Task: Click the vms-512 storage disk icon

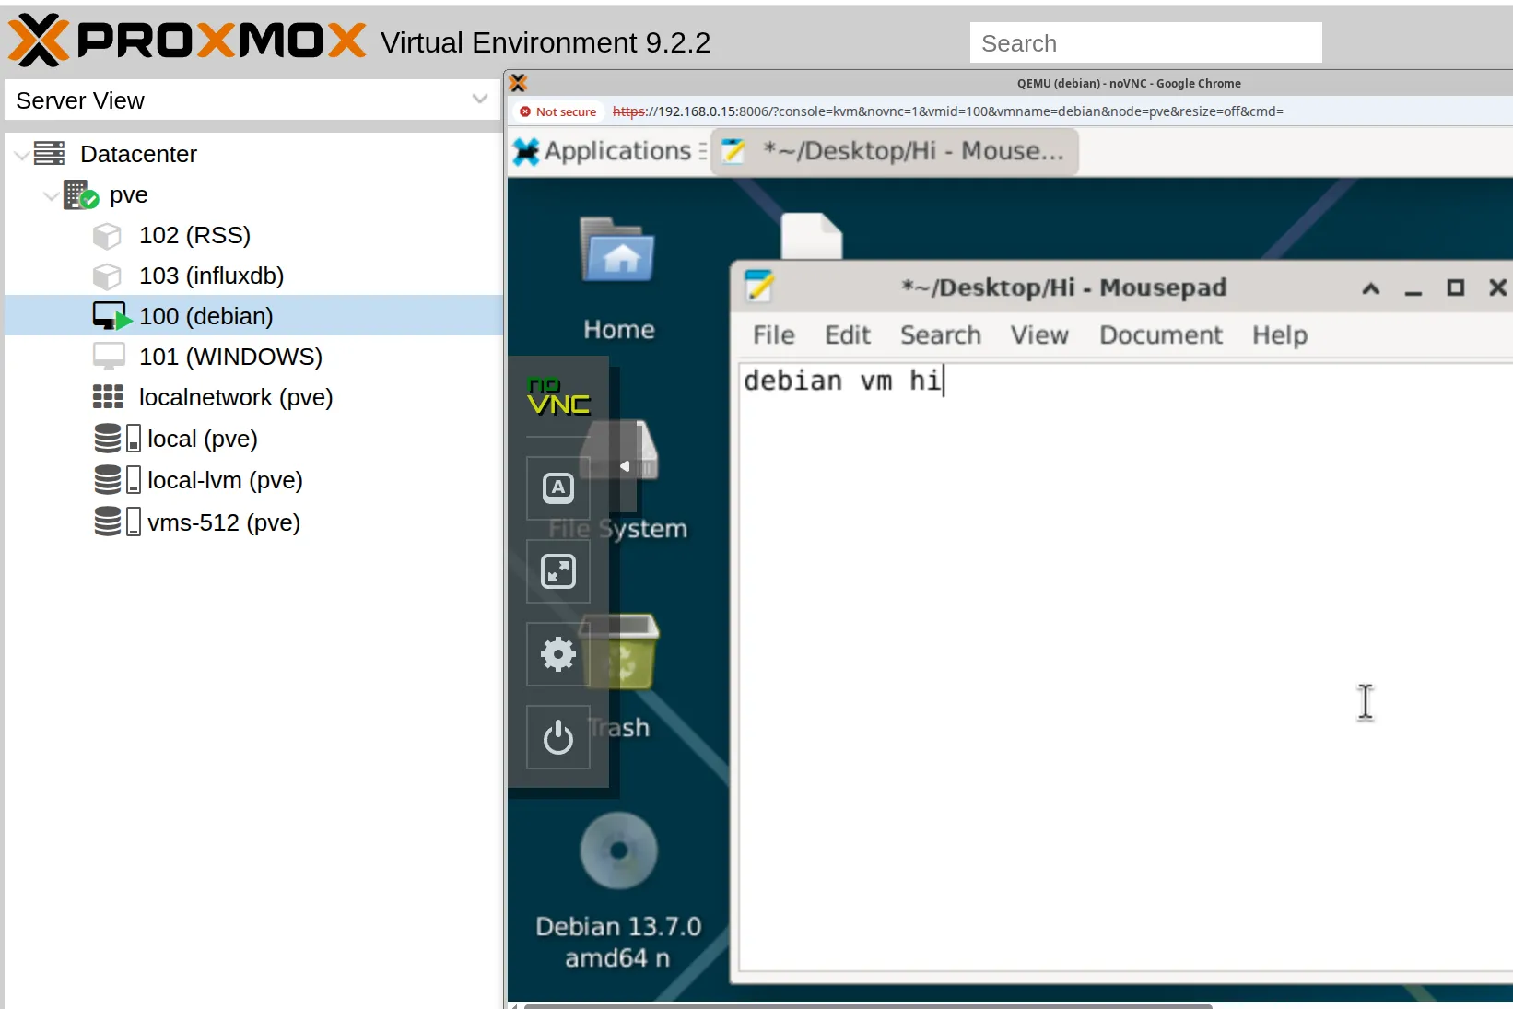Action: pos(117,522)
